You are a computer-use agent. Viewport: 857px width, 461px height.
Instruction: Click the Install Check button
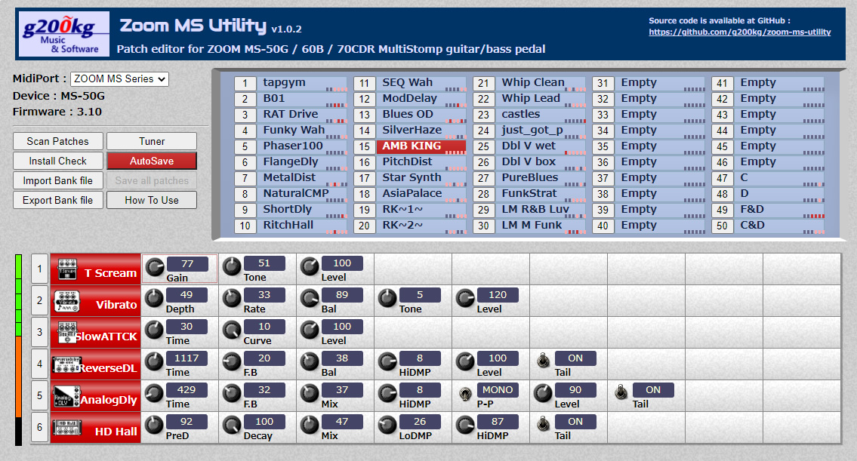coord(58,161)
